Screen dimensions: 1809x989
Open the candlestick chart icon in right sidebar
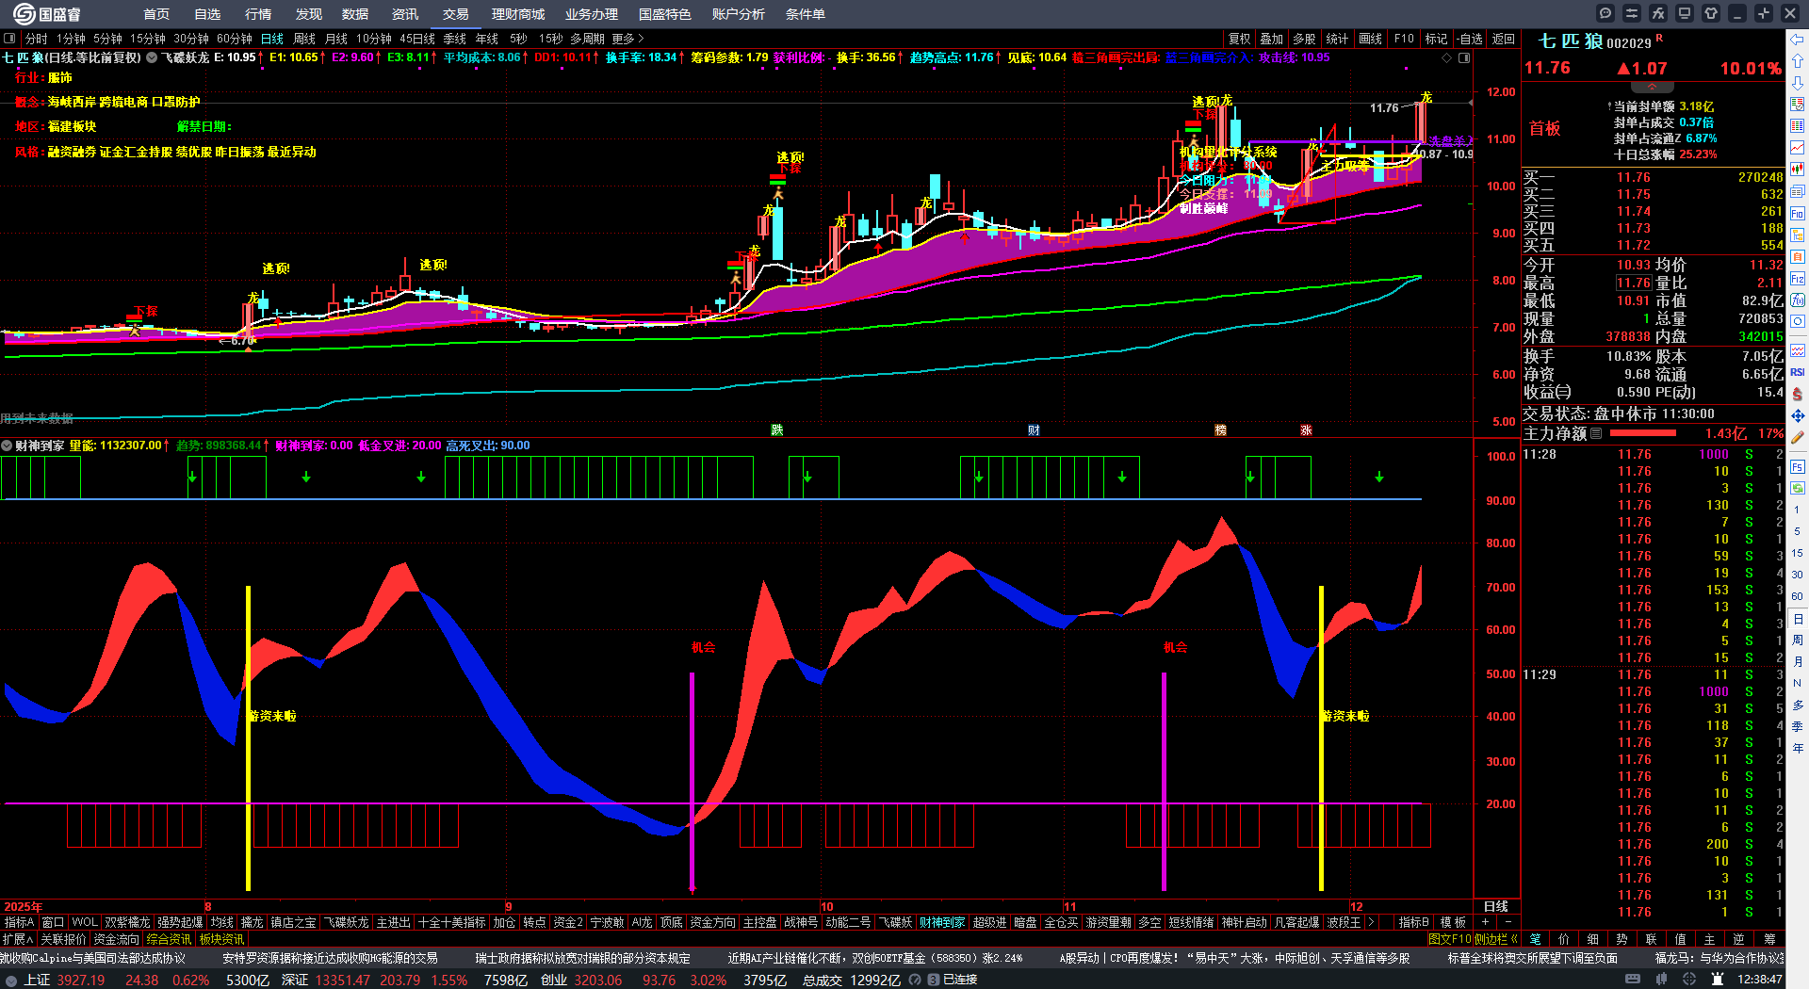click(1798, 170)
